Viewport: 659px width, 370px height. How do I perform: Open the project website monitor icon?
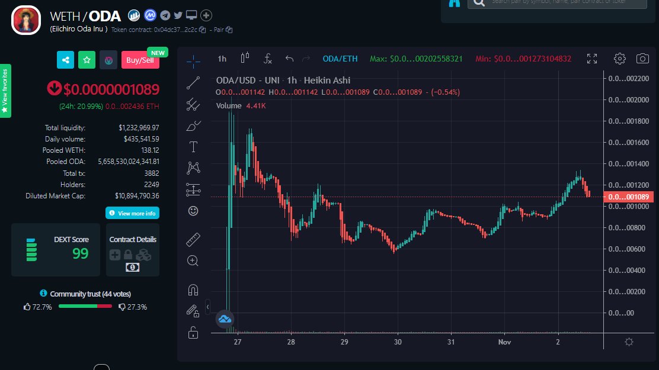tap(191, 15)
